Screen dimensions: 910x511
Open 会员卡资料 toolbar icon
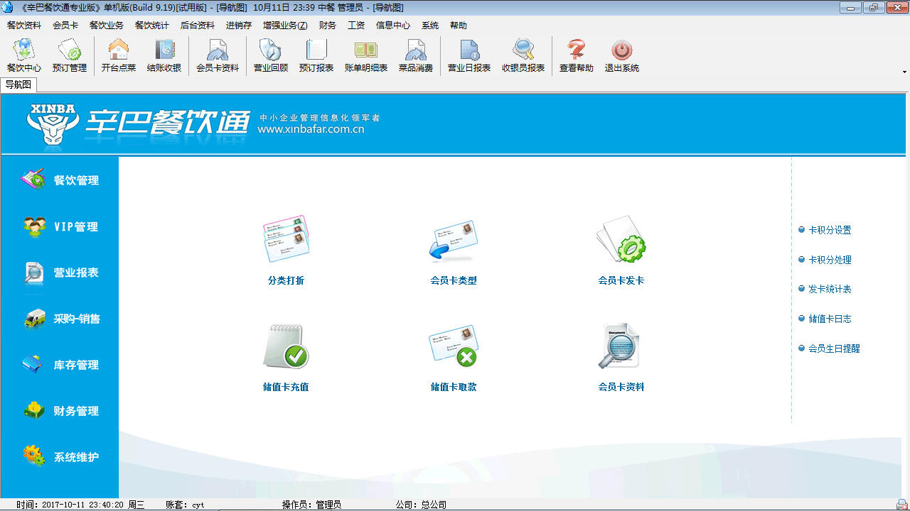(x=218, y=56)
